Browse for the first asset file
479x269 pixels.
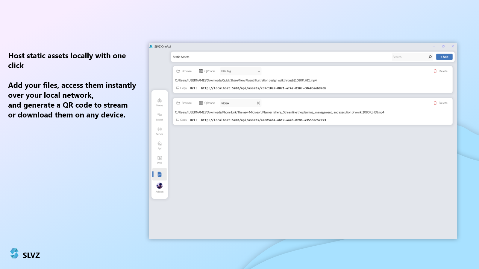pos(184,71)
